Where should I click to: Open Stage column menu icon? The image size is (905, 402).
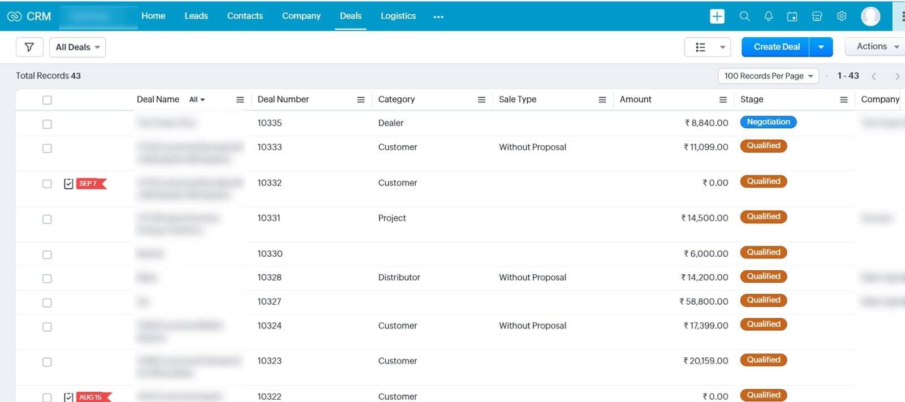point(844,100)
